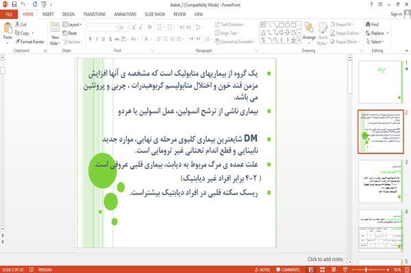Click the PERSIAN language indicator
This screenshot has height=273, width=411.
[x=45, y=270]
